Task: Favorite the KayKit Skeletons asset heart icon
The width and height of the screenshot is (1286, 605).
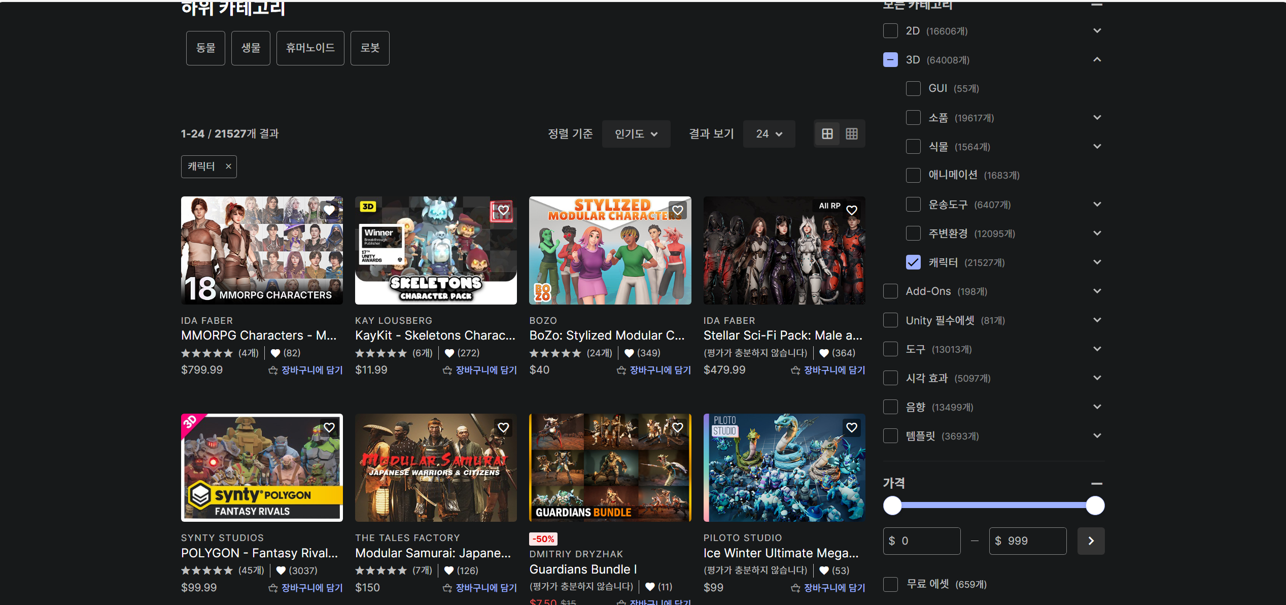Action: coord(503,210)
